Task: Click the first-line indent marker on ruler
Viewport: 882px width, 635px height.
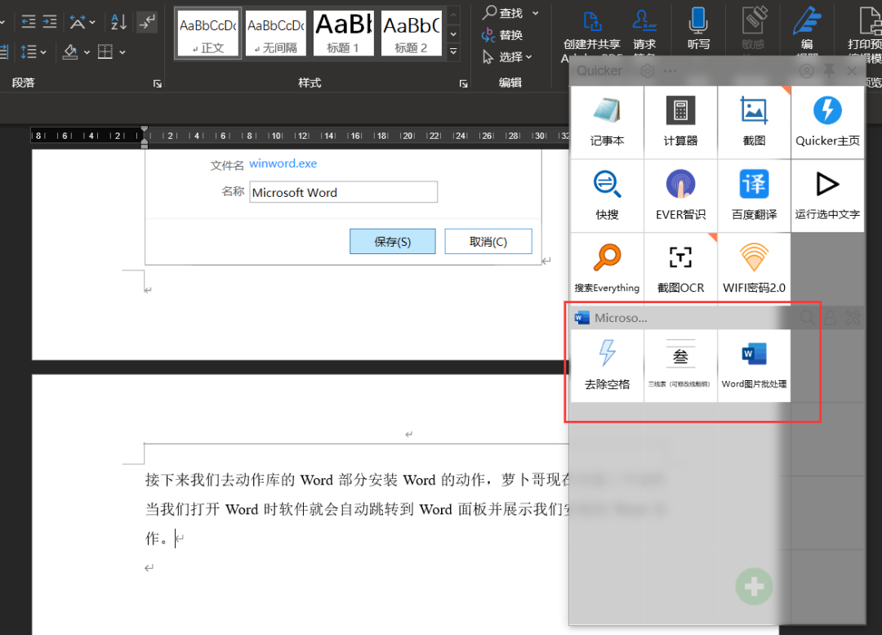Action: tap(145, 129)
